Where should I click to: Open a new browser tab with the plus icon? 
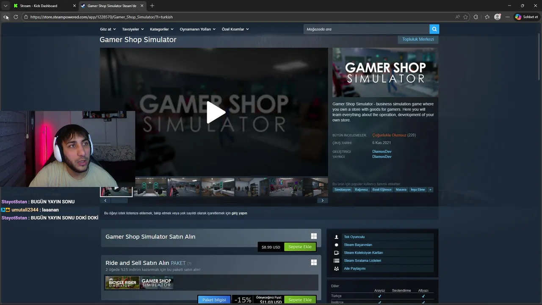(x=152, y=6)
